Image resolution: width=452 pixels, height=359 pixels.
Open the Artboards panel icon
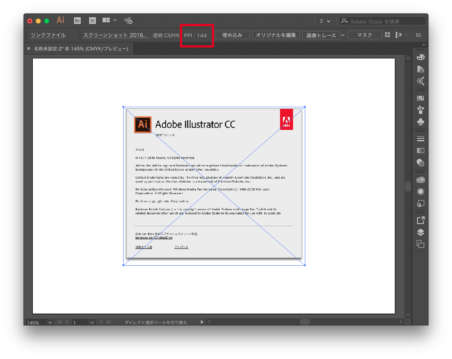tap(420, 244)
